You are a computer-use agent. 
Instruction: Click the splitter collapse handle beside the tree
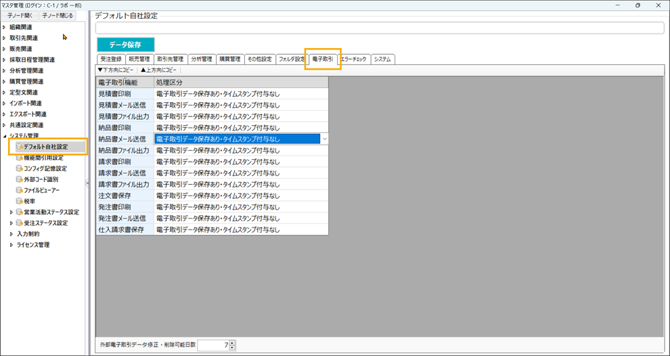click(87, 183)
